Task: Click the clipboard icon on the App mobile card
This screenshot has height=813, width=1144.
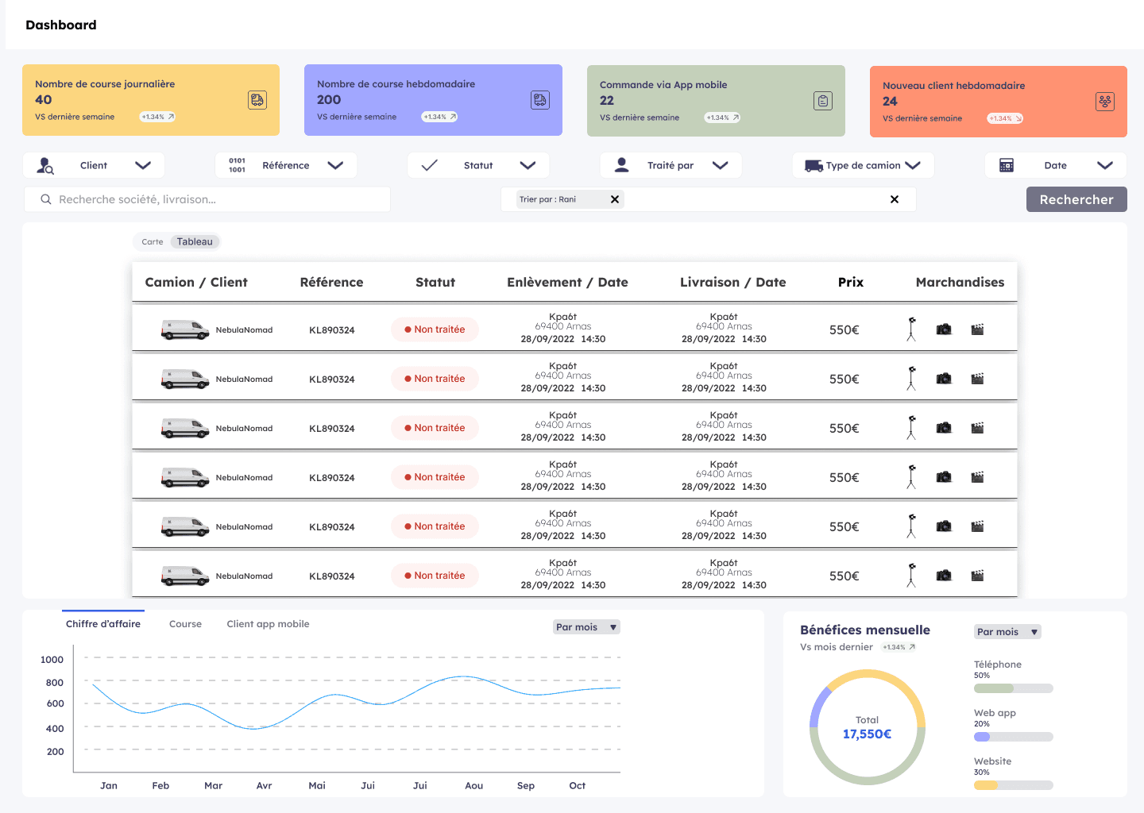Action: (823, 101)
